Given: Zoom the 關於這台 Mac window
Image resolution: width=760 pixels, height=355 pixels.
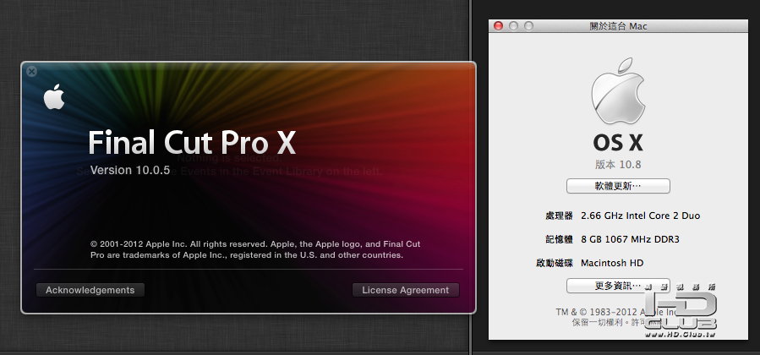Looking at the screenshot, I should [529, 26].
